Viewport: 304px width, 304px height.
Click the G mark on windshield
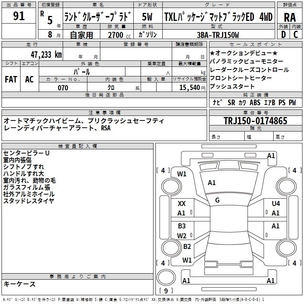click(x=217, y=200)
